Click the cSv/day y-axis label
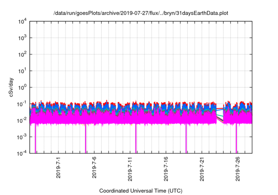Viewport: 278px width, 195px height. click(11, 87)
